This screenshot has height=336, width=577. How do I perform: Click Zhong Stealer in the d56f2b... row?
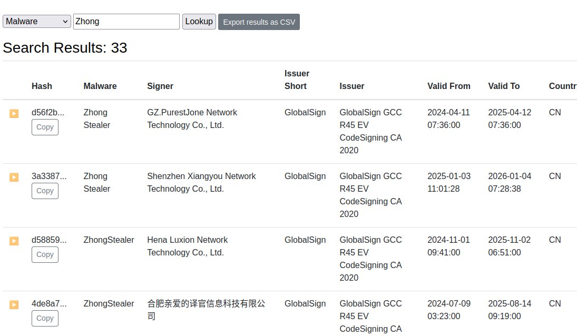97,118
